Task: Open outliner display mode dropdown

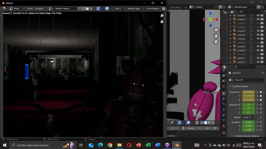Action: (233, 12)
